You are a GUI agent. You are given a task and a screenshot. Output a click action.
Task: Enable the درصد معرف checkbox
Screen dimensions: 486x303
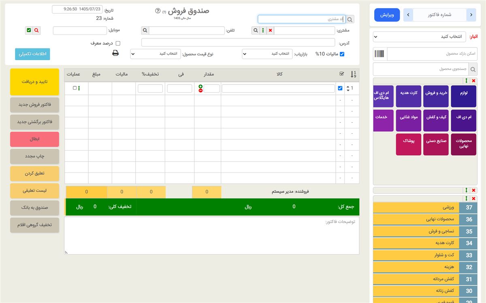point(118,43)
